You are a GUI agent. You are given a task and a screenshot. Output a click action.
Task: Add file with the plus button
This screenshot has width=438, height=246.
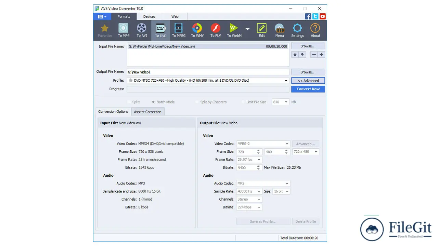321,54
